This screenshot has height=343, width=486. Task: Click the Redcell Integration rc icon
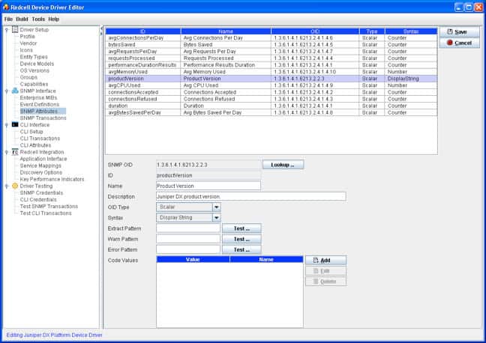coord(15,152)
